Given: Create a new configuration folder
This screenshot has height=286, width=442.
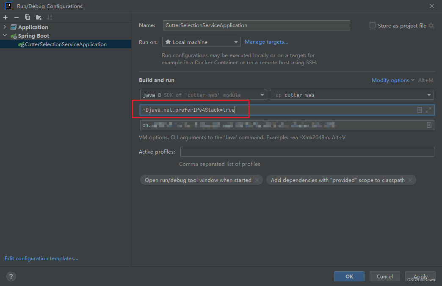Looking at the screenshot, I should pyautogui.click(x=39, y=17).
